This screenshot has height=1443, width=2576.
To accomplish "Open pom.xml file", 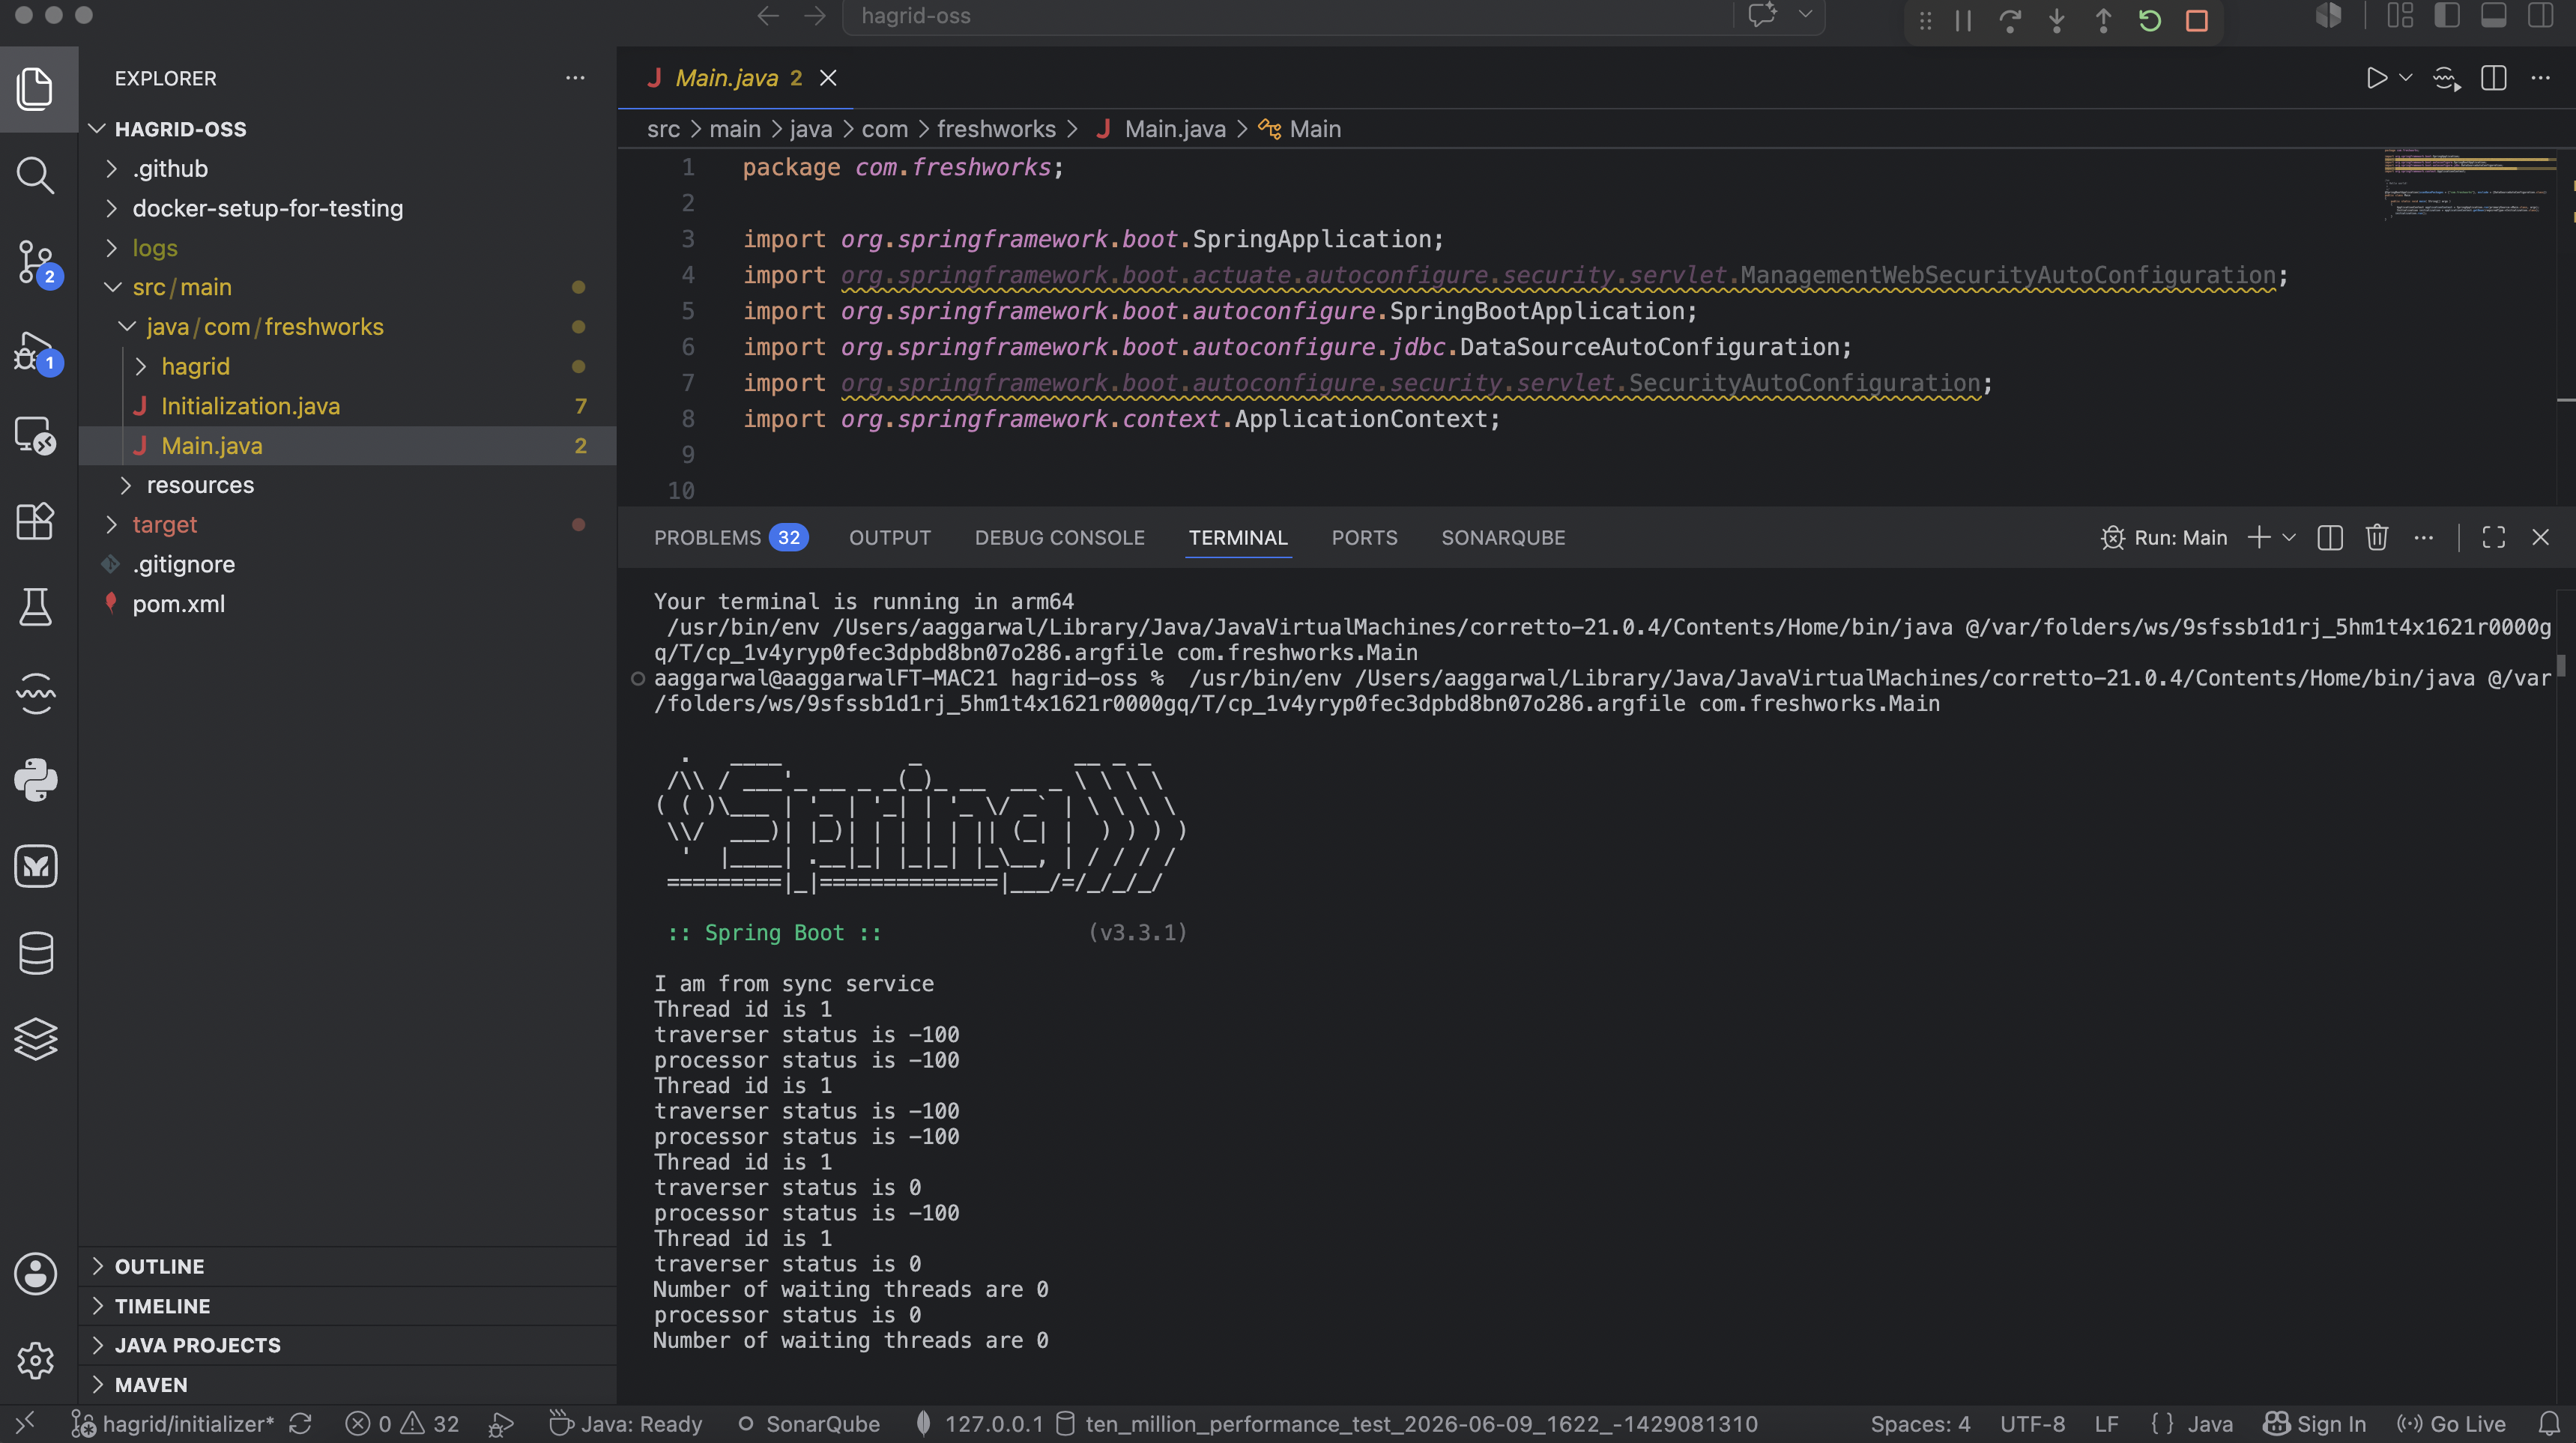I will pos(347,604).
